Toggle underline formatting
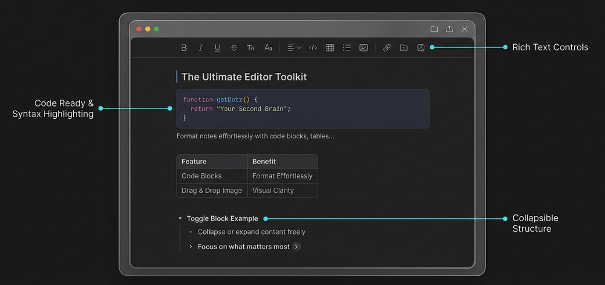 (217, 48)
